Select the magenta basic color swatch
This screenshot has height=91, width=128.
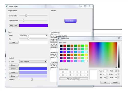tap(65, 61)
